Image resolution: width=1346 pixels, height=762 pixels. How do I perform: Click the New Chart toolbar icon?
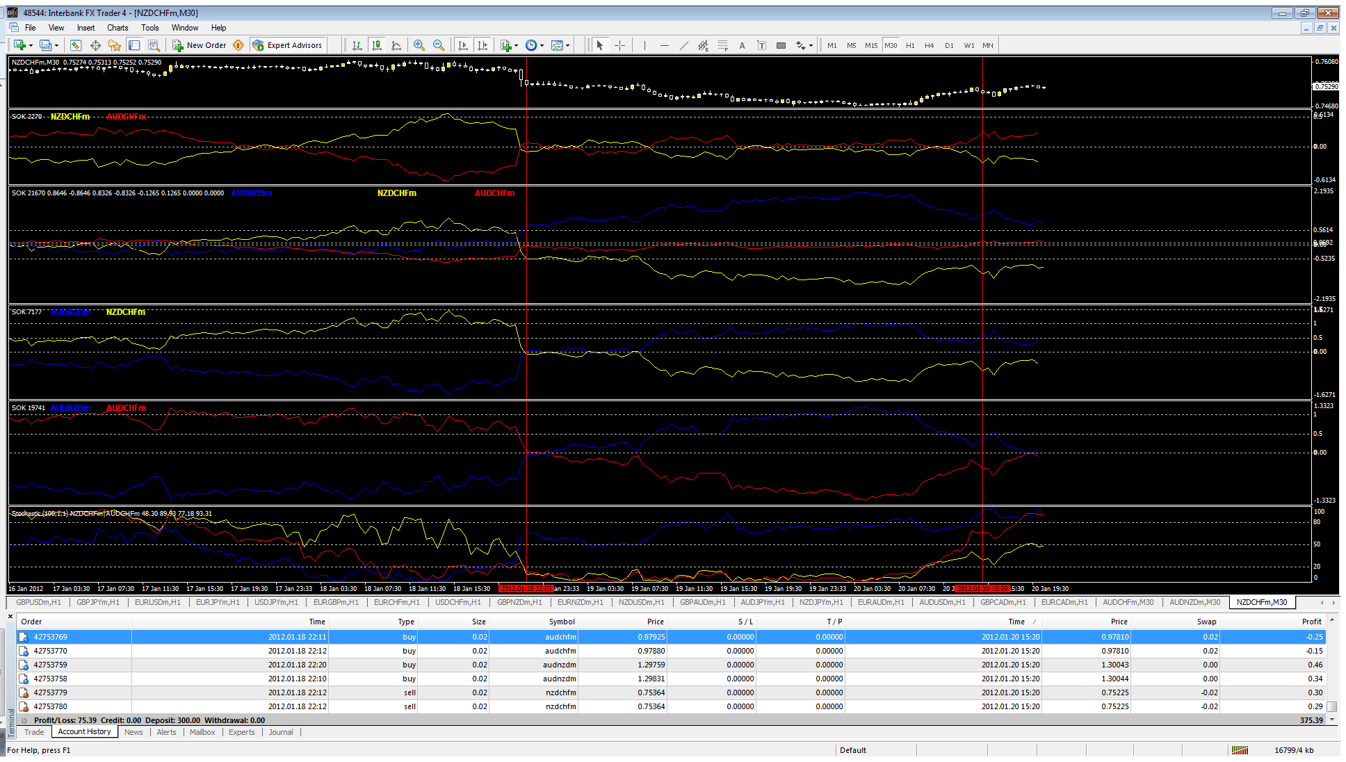(x=19, y=45)
